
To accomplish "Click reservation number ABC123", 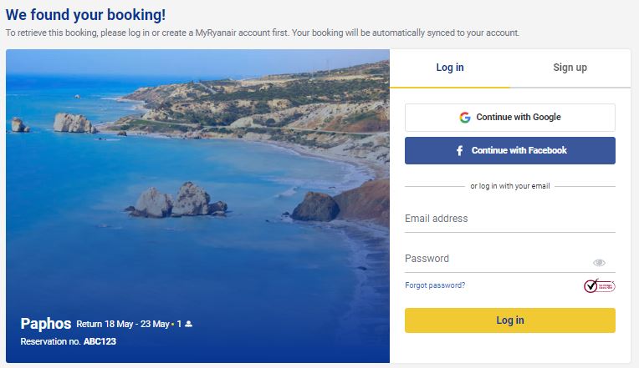I will (100, 341).
